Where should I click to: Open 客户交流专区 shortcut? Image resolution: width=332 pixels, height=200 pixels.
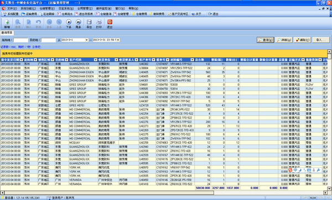point(178,14)
